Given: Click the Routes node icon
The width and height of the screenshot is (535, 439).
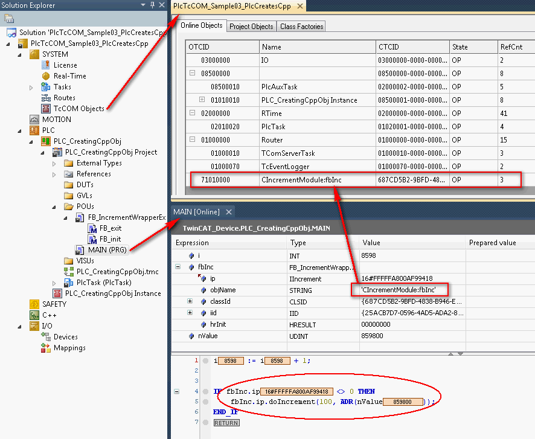Looking at the screenshot, I should point(46,98).
